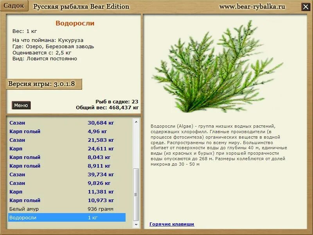
Task: Select Сазан 21,583 кг row
Action: click(67, 140)
